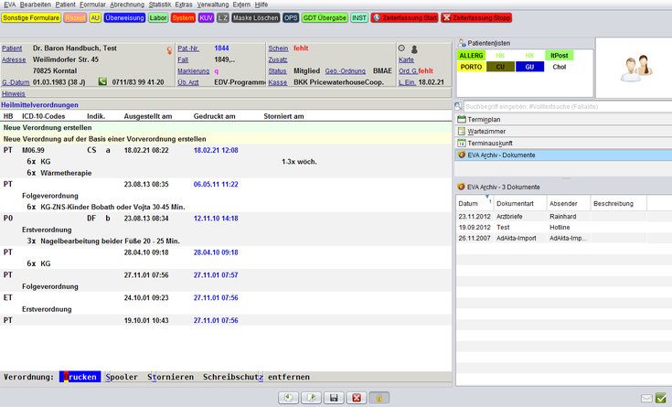
Task: Select the yellow PORTO patient list swatch
Action: [471, 67]
